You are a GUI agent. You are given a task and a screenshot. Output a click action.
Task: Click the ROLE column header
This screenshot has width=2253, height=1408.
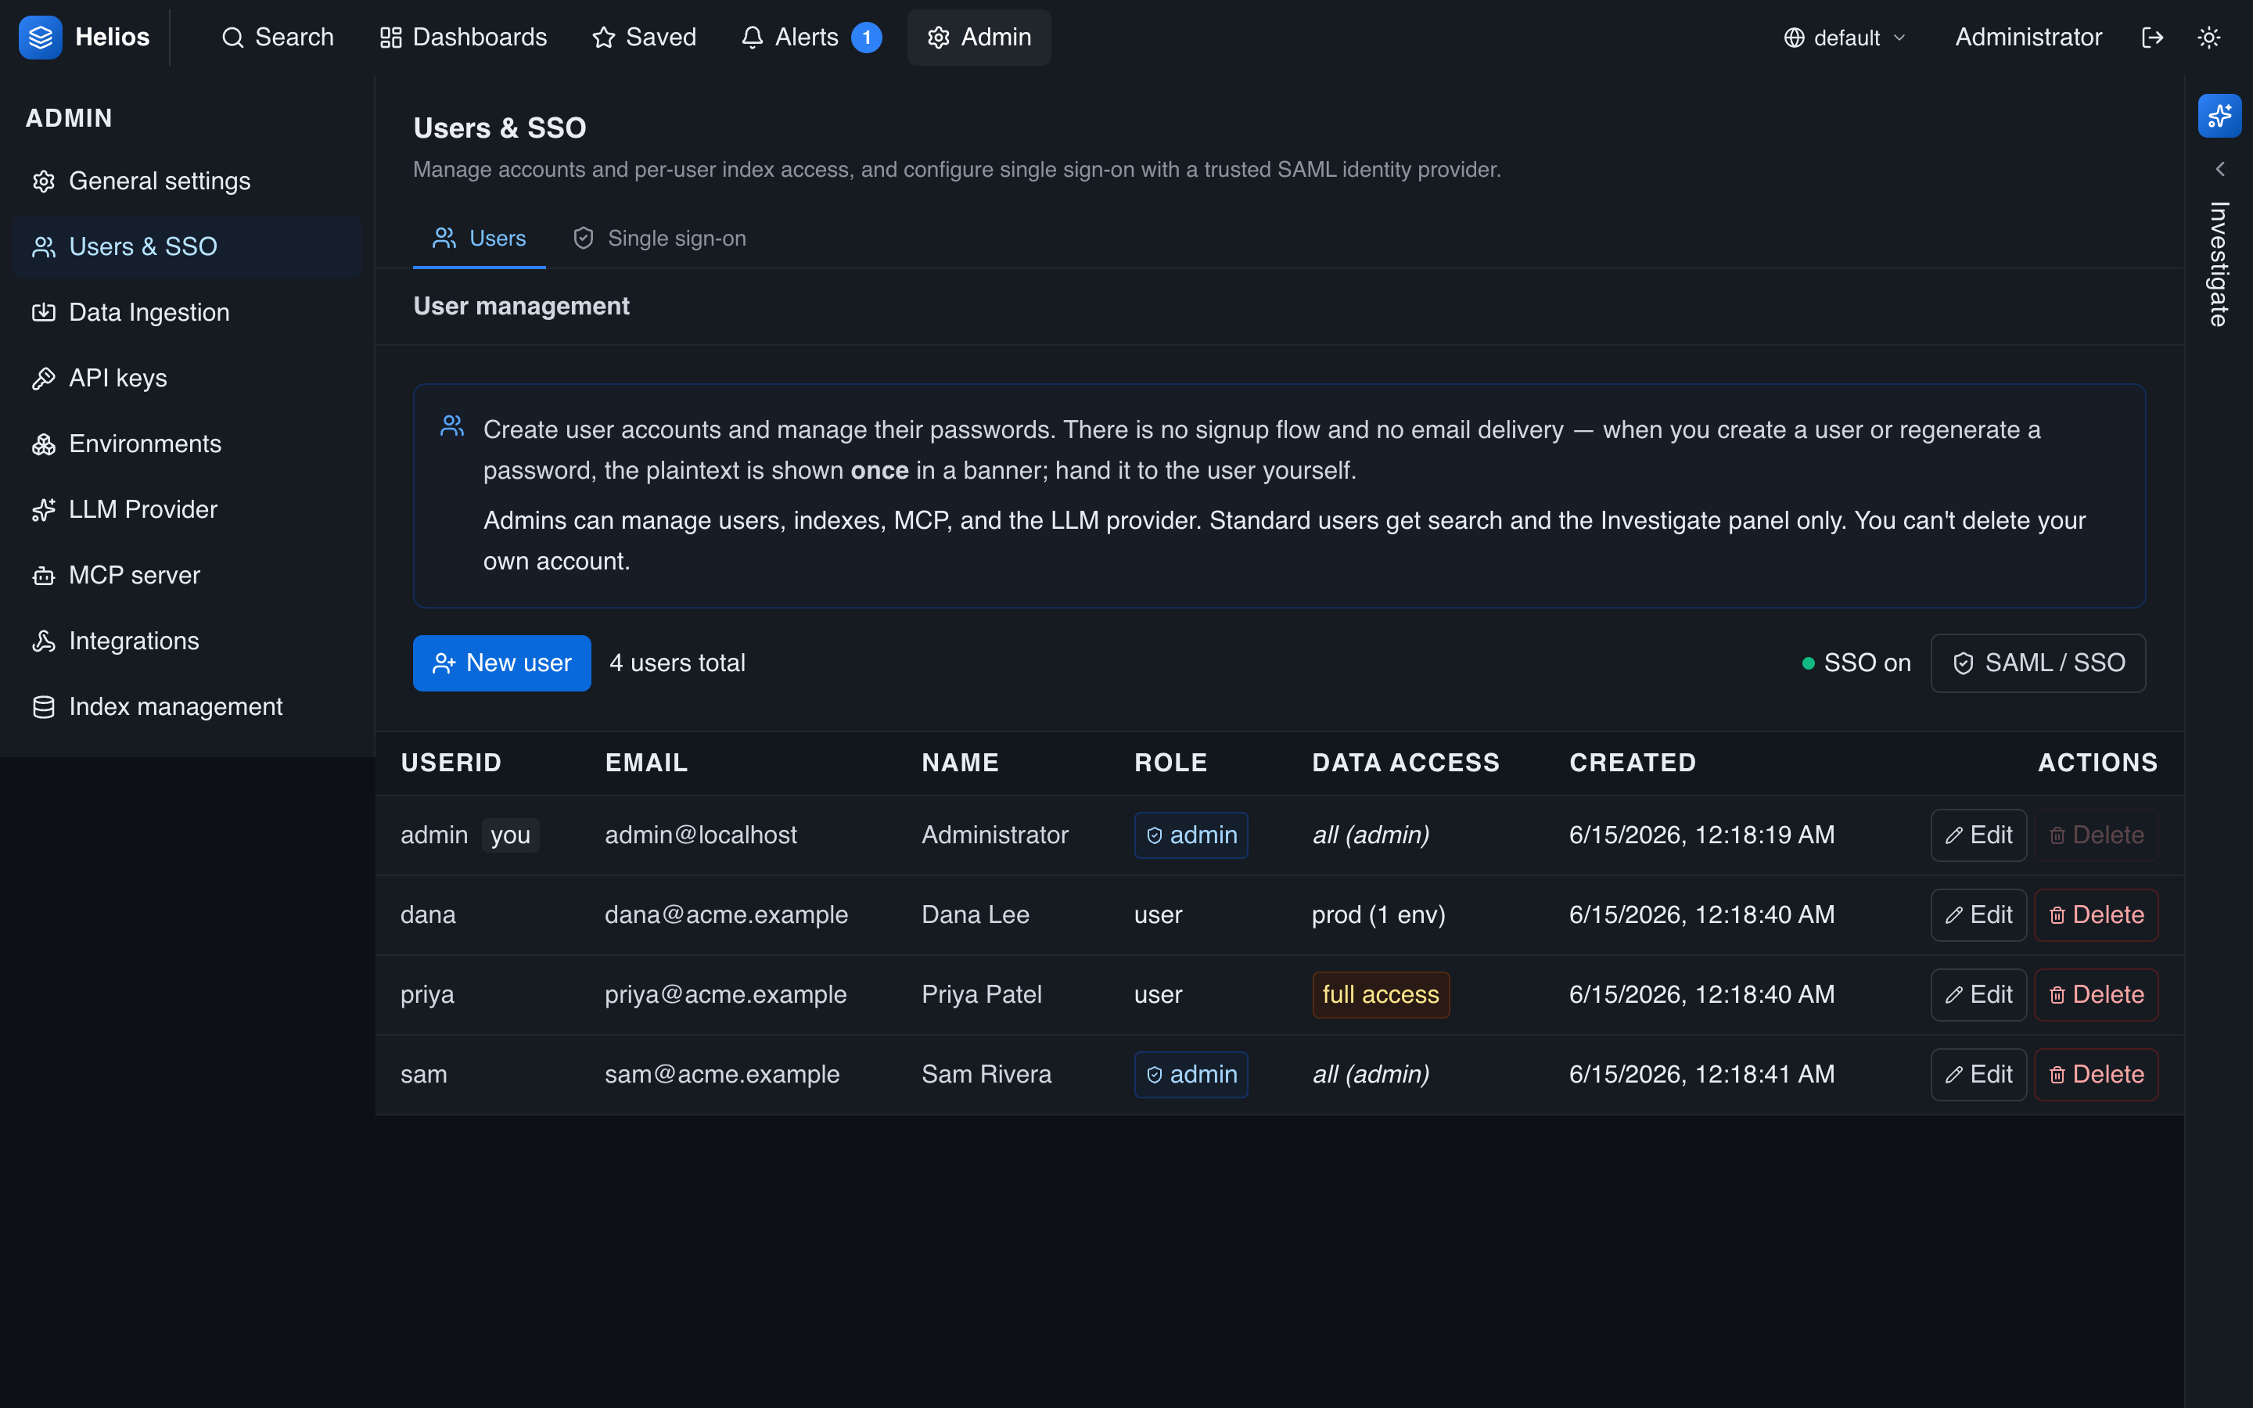coord(1171,763)
